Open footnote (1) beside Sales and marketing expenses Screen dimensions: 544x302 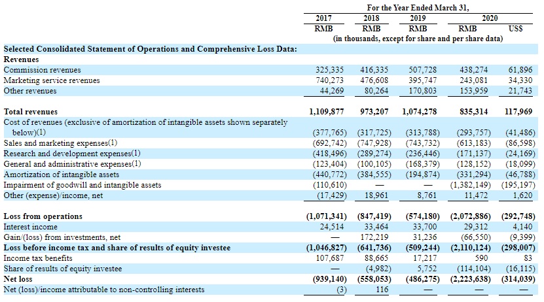point(113,143)
